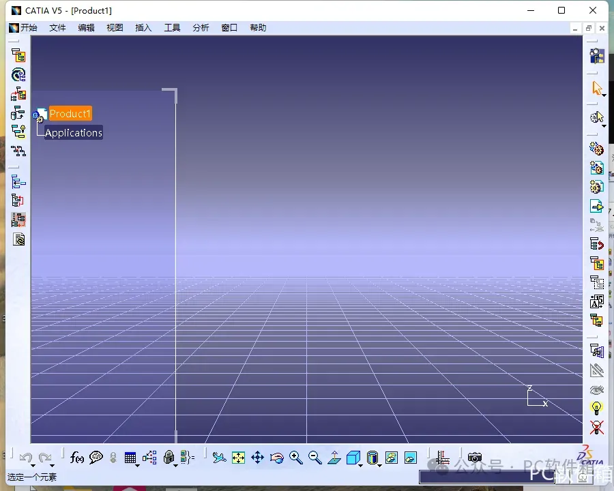
Task: Toggle the eye visibility icon on right toolbar
Action: pos(596,389)
